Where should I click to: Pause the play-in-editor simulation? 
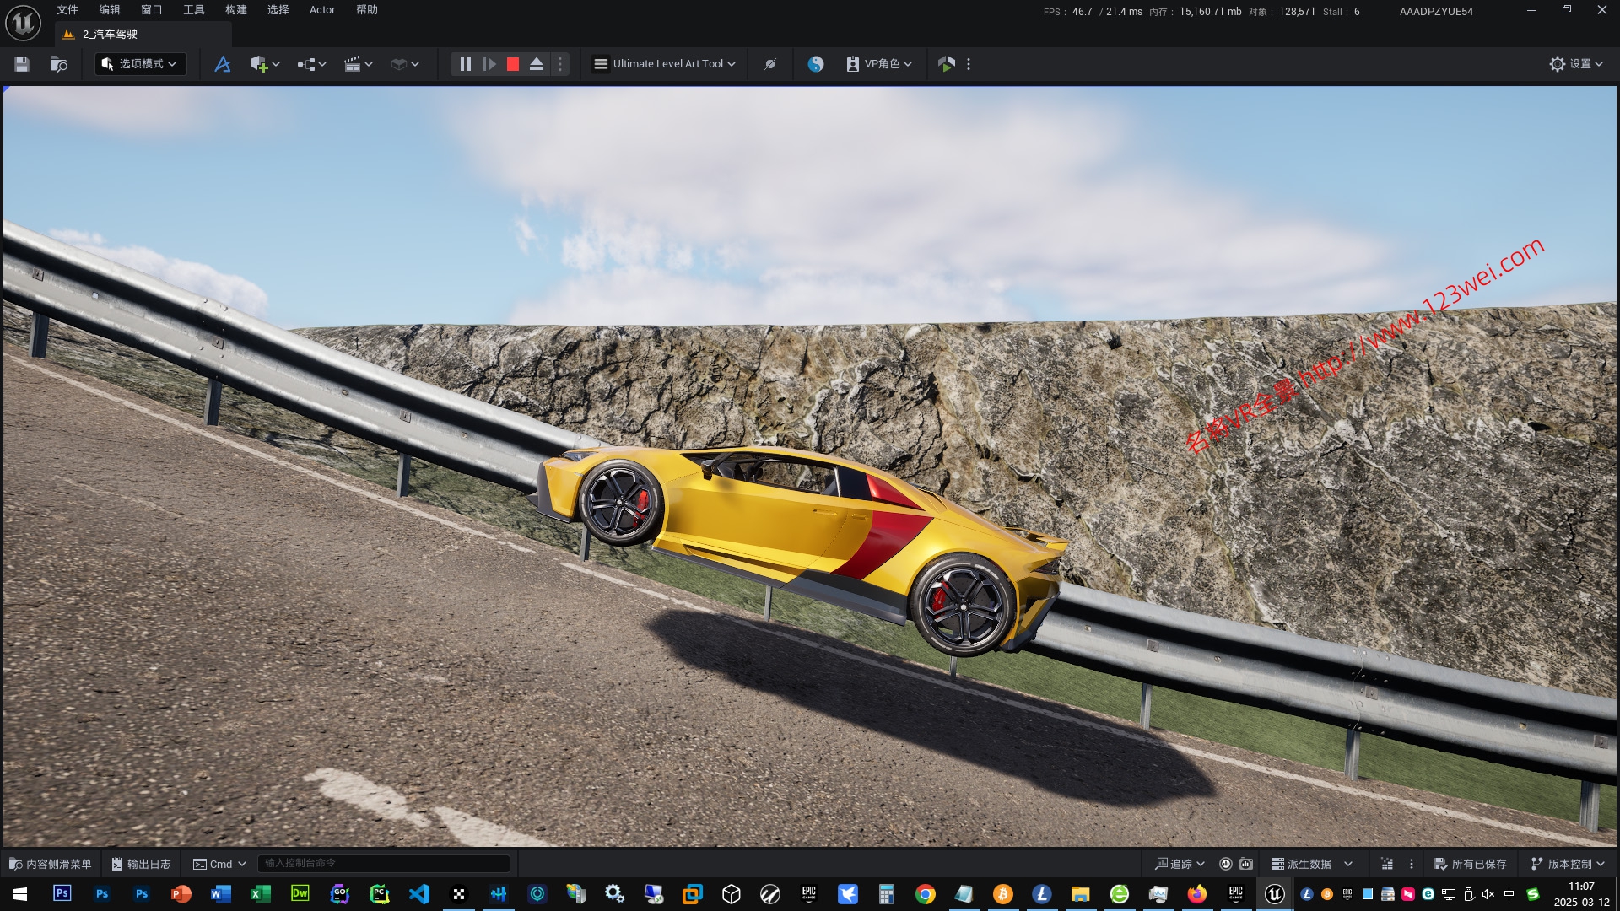click(465, 64)
